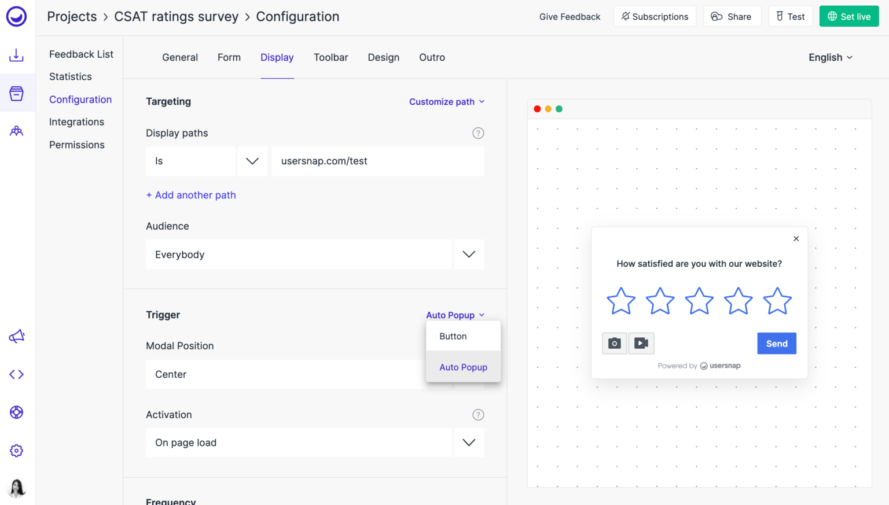Click the globe sidebar icon
The width and height of the screenshot is (889, 505).
pos(16,412)
